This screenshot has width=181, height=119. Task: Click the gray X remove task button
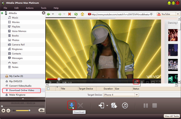coord(80,105)
